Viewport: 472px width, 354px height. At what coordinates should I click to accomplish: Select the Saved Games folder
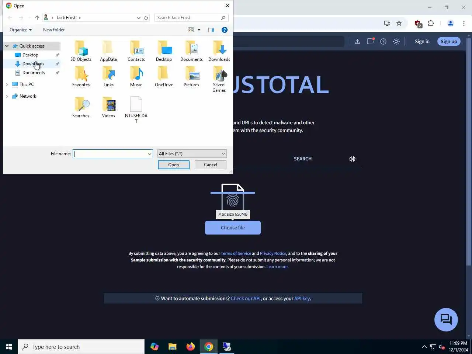[x=219, y=79]
